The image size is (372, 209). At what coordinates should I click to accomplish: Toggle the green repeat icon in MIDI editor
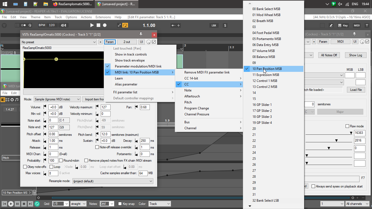pyautogui.click(x=37, y=204)
